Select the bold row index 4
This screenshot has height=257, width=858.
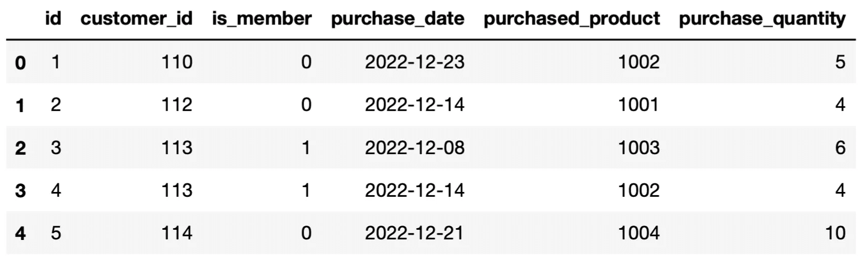click(x=20, y=234)
